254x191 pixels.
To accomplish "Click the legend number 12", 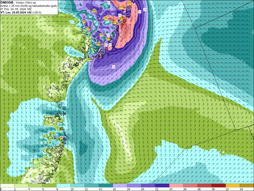I will pyautogui.click(x=86, y=189).
